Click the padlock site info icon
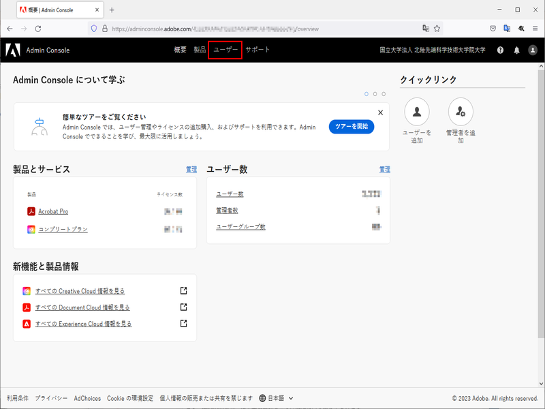 [105, 29]
